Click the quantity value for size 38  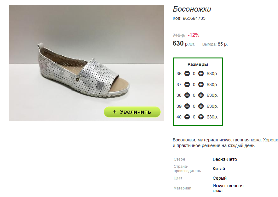coord(194,96)
